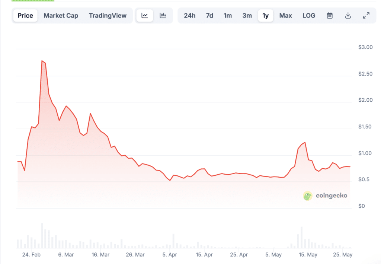Click the $1.00 axis label
The width and height of the screenshot is (381, 264).
point(365,153)
